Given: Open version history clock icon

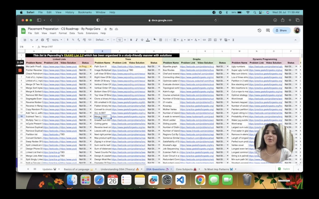Looking at the screenshot, I should pyautogui.click(x=259, y=31).
